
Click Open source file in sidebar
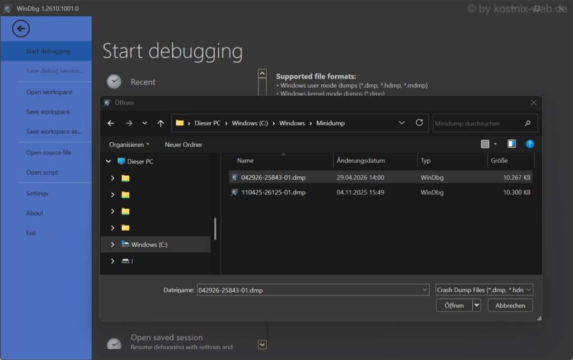[x=49, y=153]
